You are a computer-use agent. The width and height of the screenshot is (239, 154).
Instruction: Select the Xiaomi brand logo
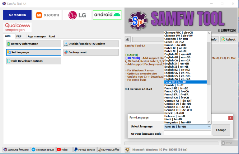[47, 15]
